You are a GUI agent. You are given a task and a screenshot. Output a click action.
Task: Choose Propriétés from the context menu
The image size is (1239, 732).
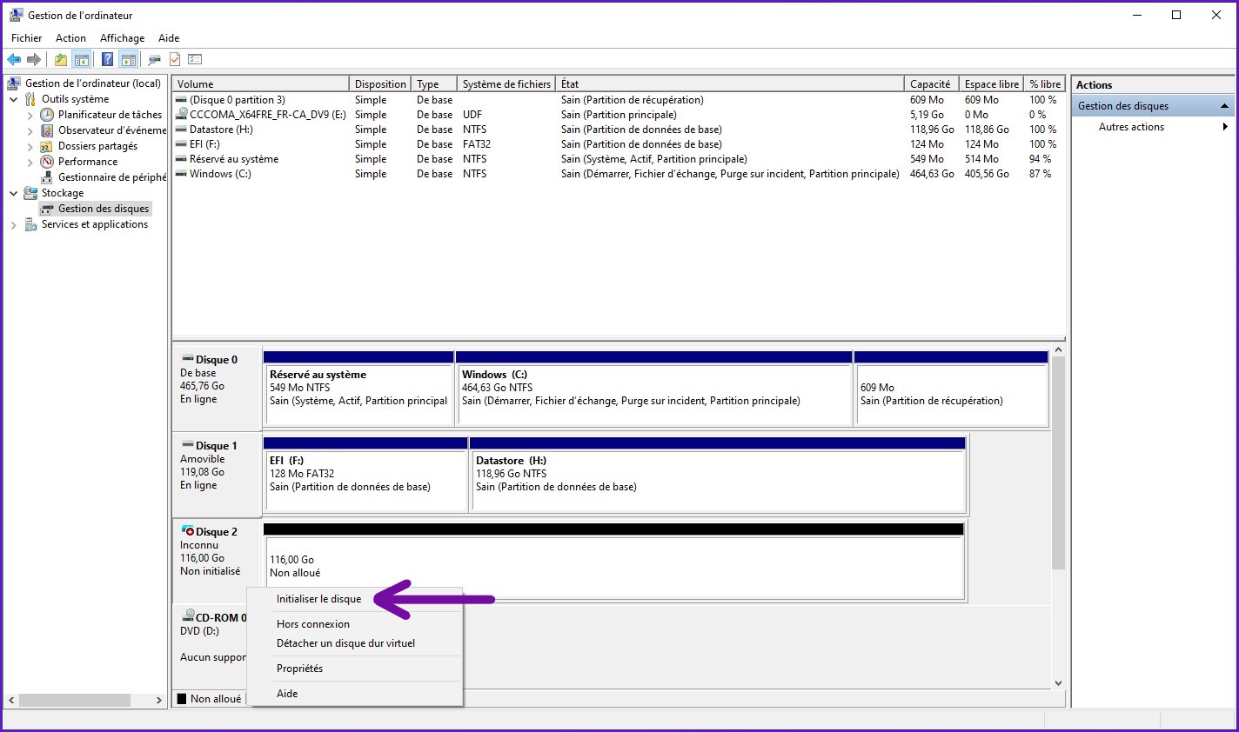point(299,669)
